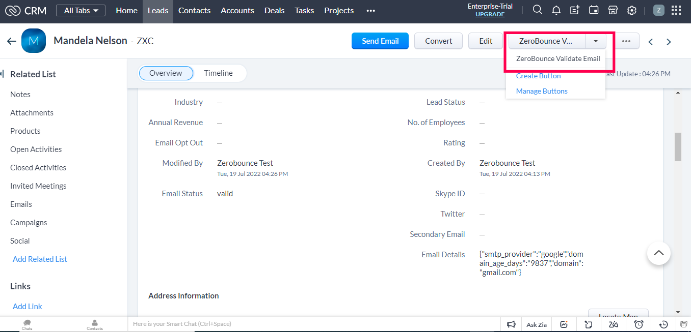
Task: Open Notes in Related List
Action: (20, 95)
